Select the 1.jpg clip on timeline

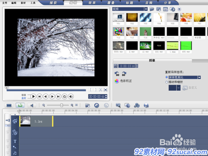click(36, 121)
